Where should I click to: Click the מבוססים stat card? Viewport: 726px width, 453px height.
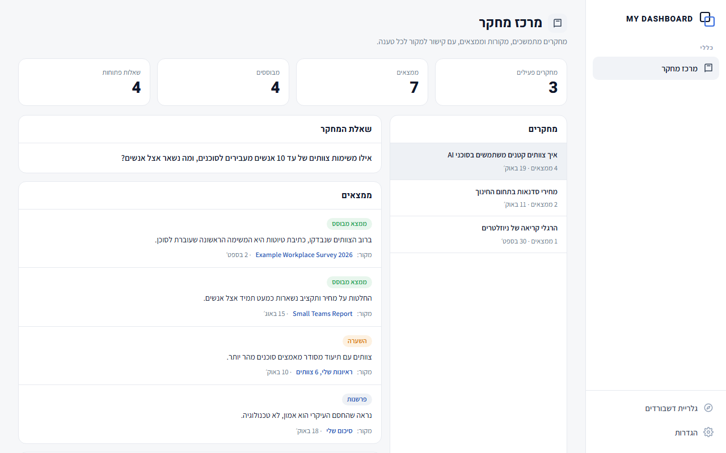point(223,82)
